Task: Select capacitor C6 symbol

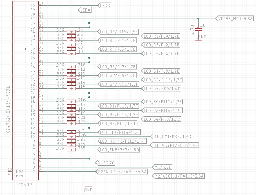Action: 198,30
